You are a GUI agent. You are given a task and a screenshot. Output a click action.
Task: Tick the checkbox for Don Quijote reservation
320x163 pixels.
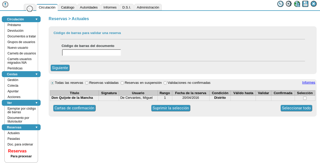click(x=305, y=98)
